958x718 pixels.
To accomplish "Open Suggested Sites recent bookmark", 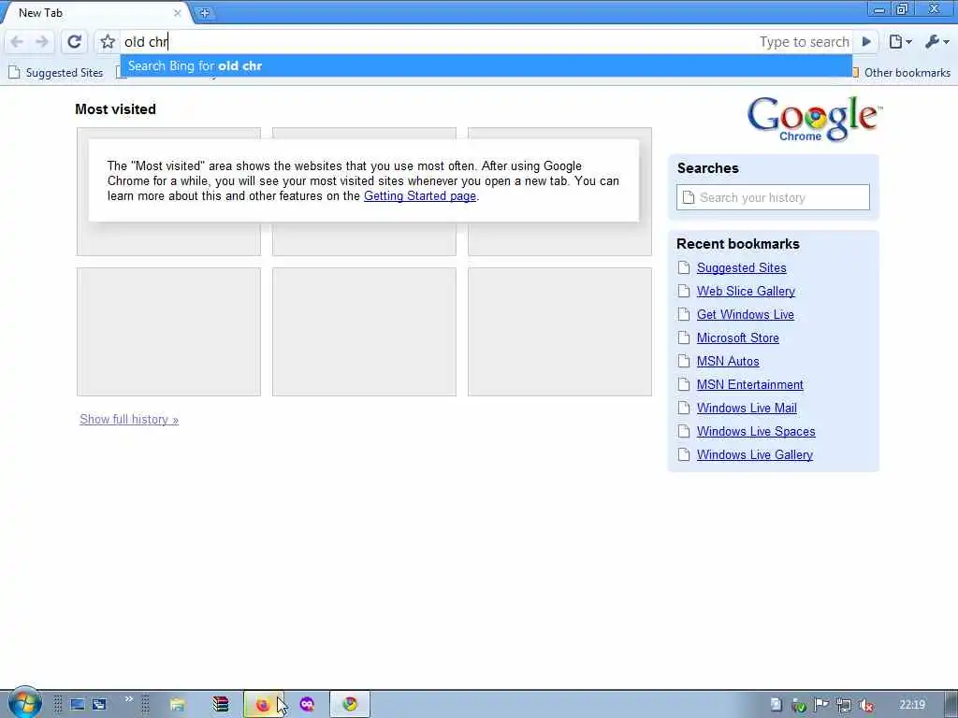I will coord(741,268).
